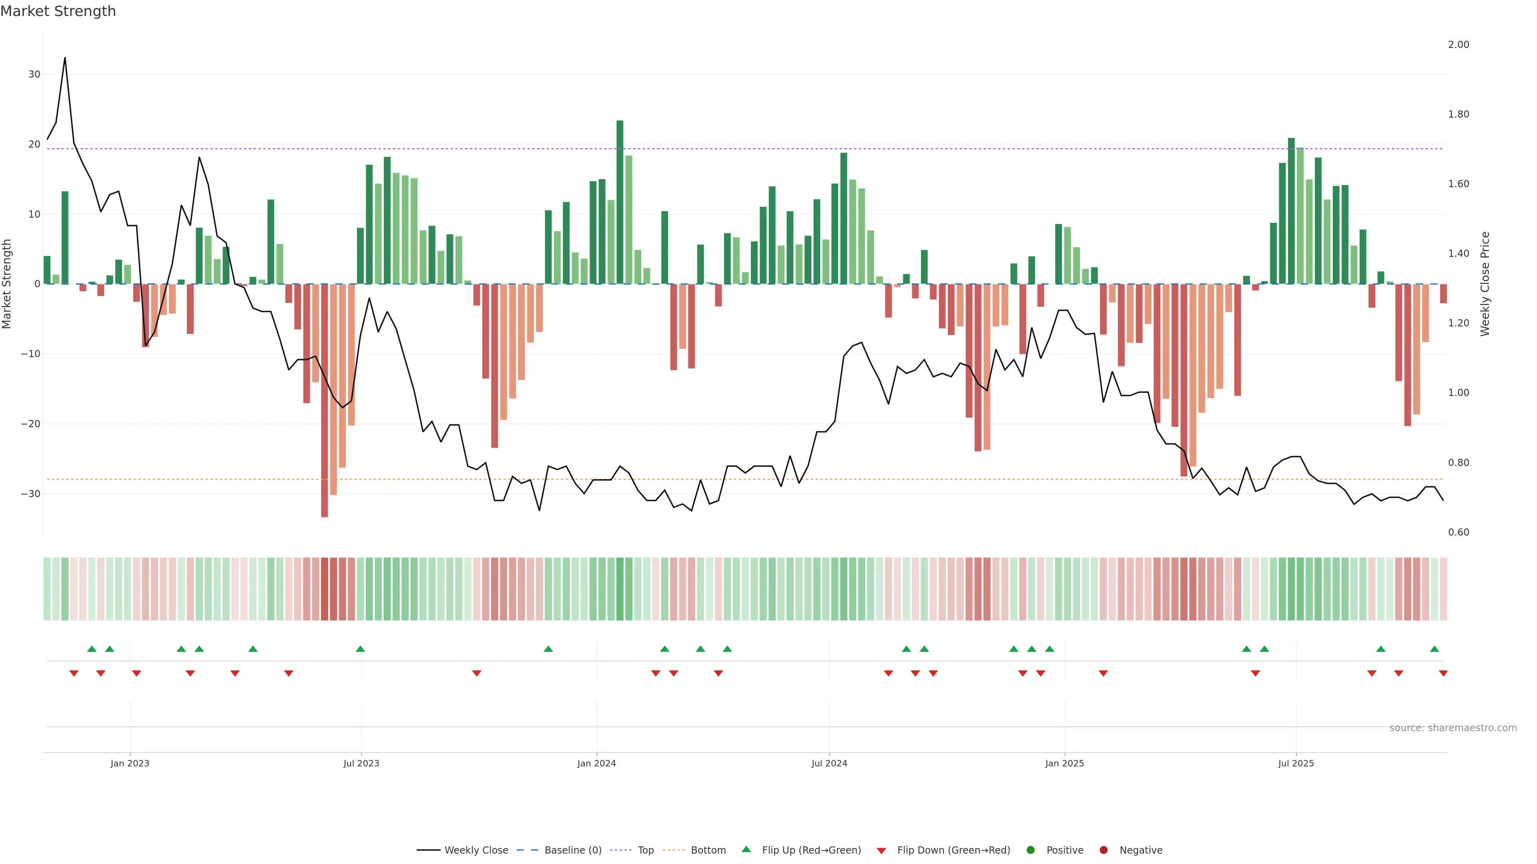
Task: Click the tallest green bar near Jan 2024
Action: (x=620, y=203)
